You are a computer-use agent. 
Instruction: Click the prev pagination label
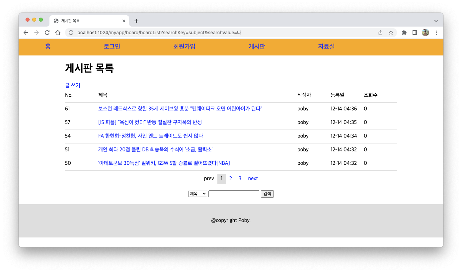[209, 178]
